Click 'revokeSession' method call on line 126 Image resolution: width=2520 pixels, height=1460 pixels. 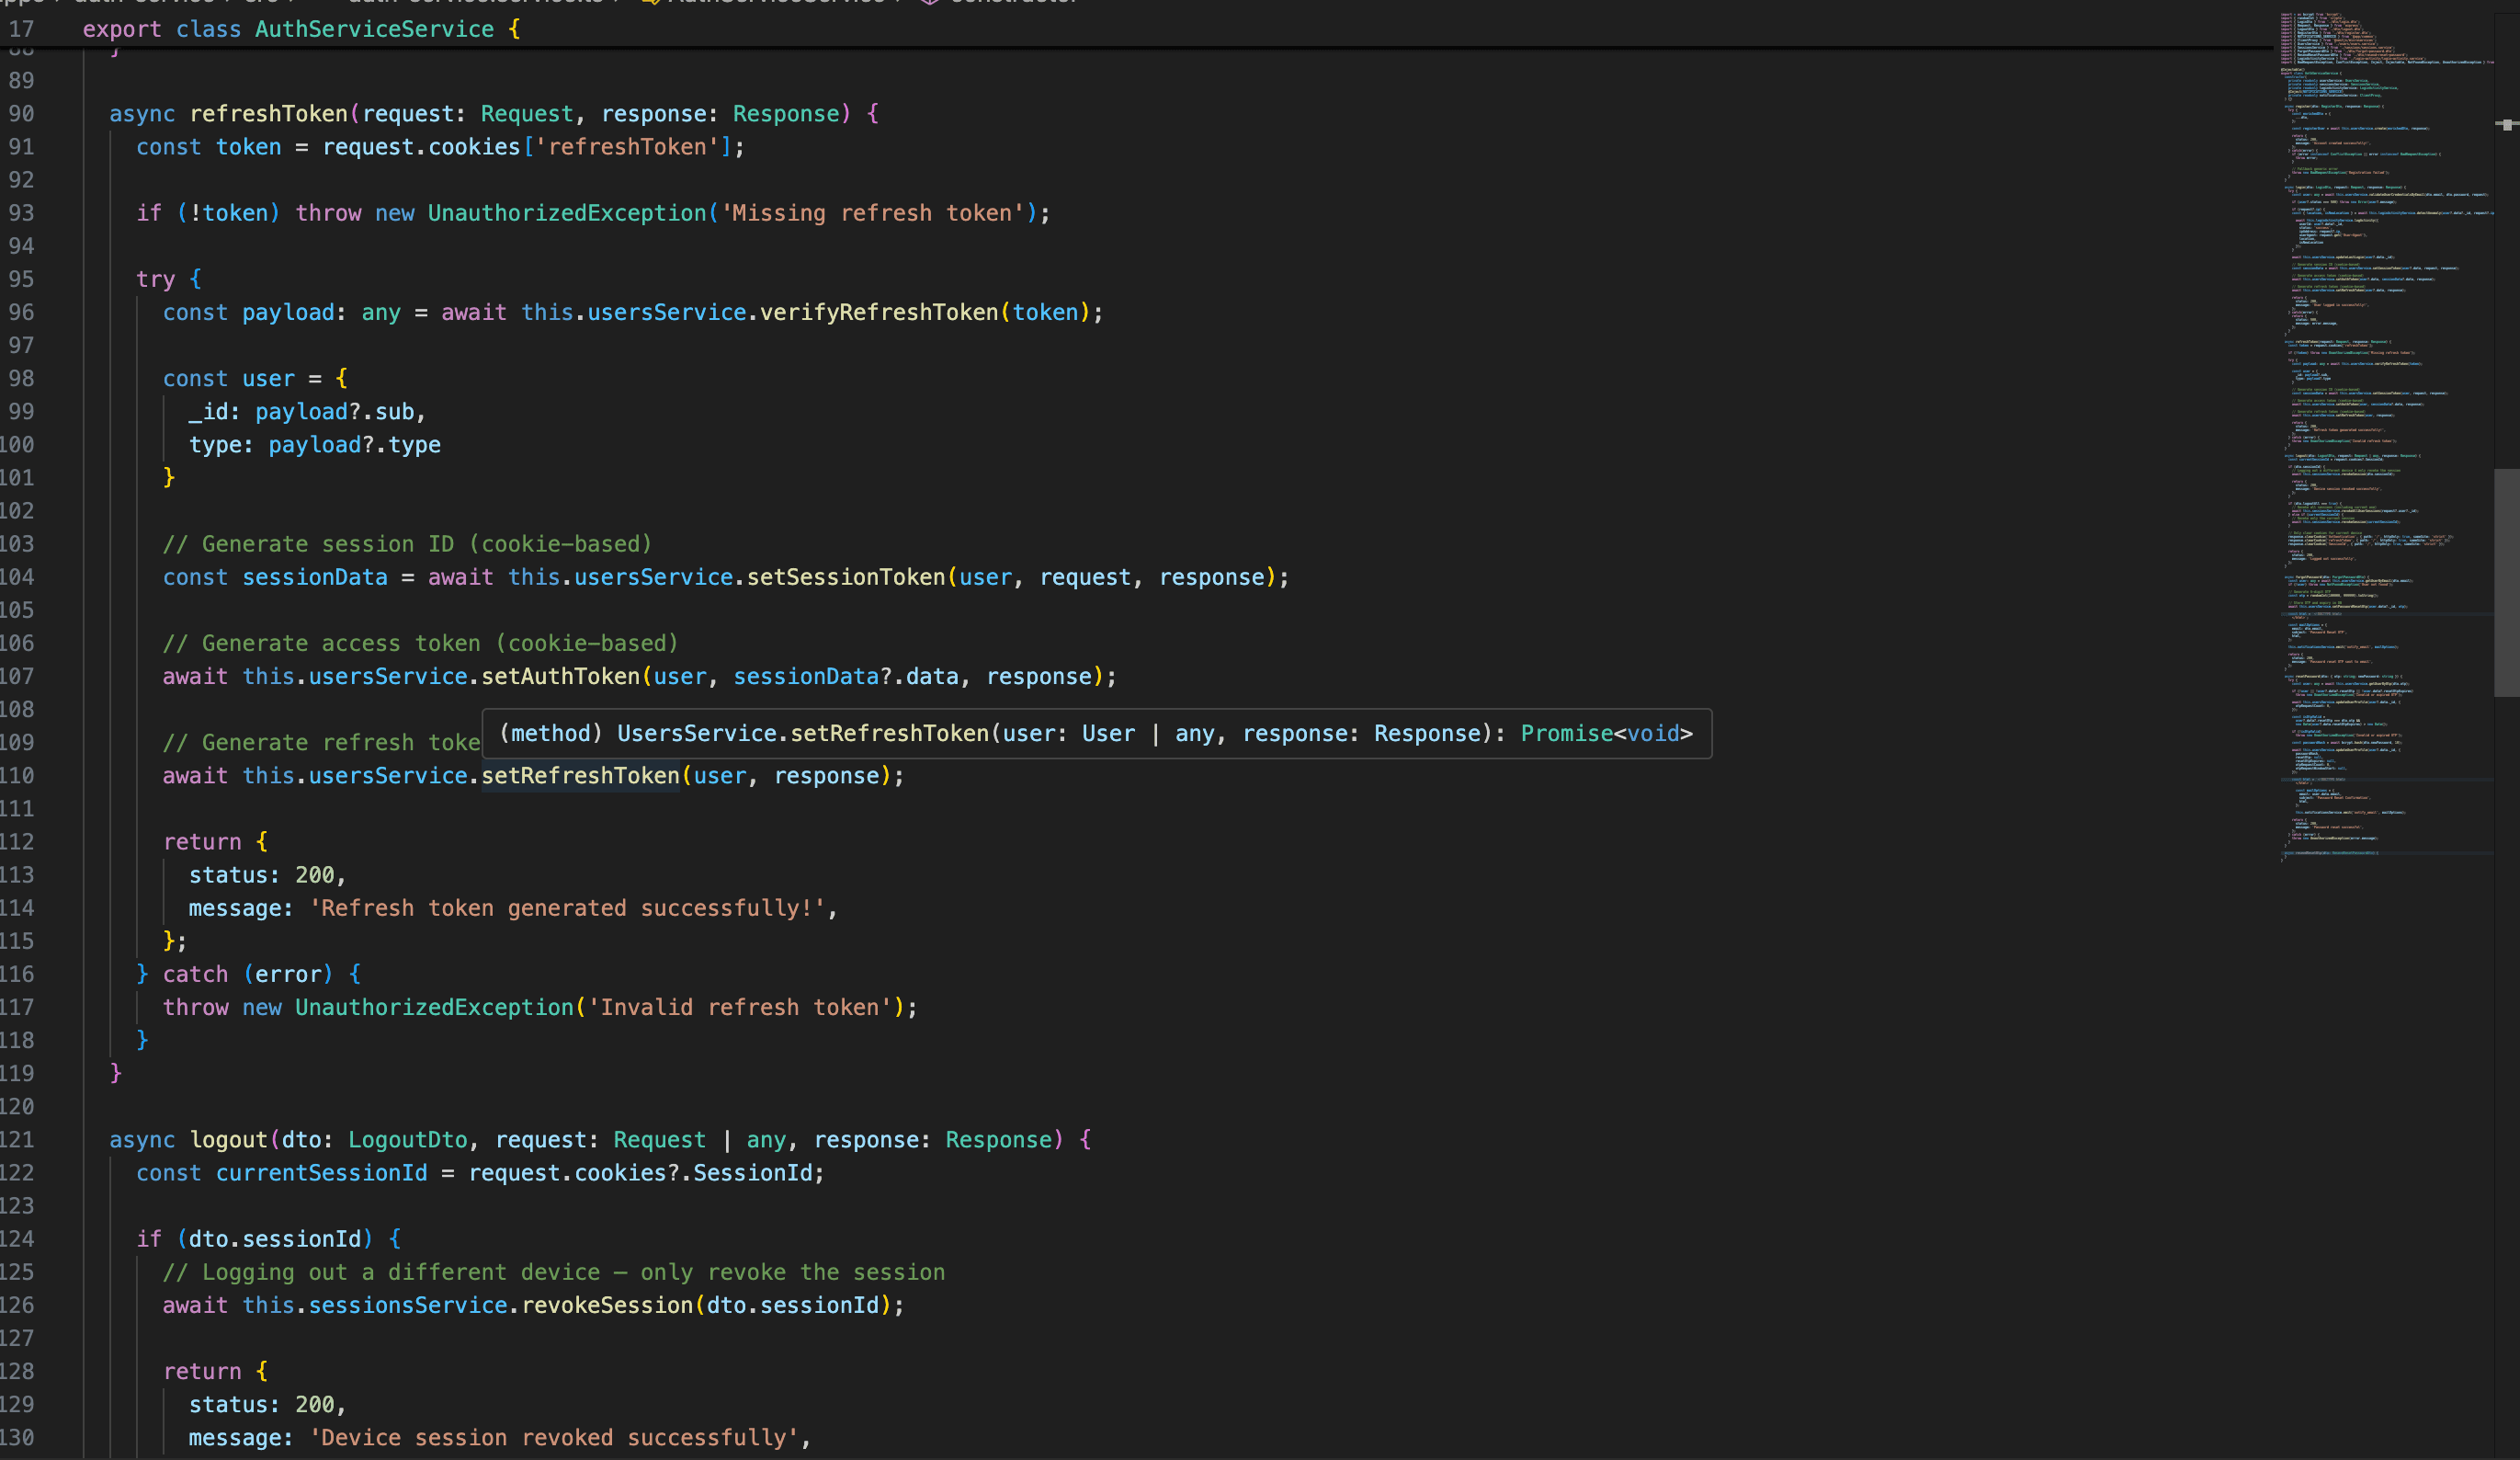(607, 1306)
